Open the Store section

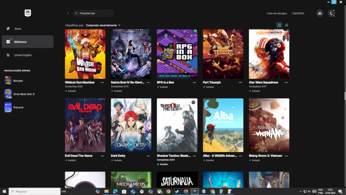[x=28, y=29]
